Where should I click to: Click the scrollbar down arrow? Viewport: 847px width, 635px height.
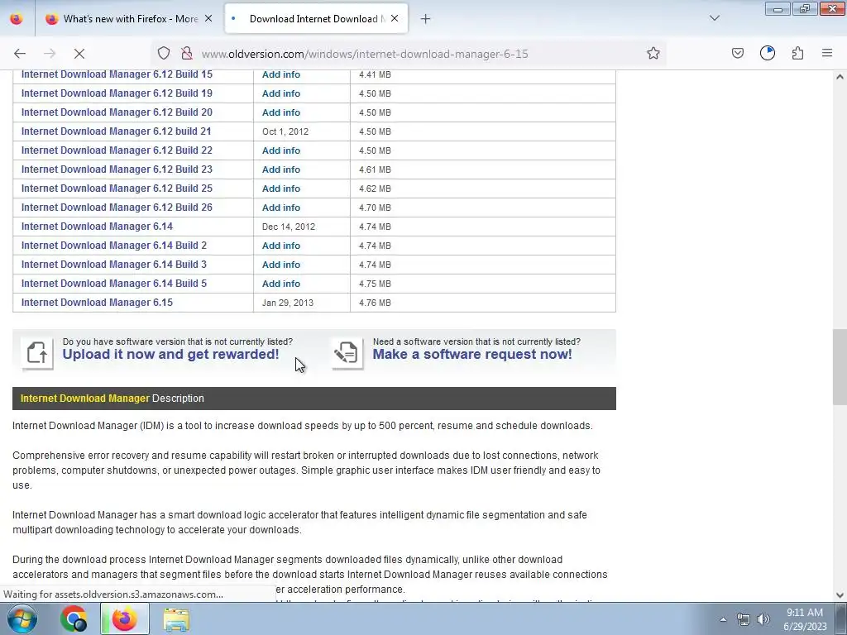[x=840, y=595]
